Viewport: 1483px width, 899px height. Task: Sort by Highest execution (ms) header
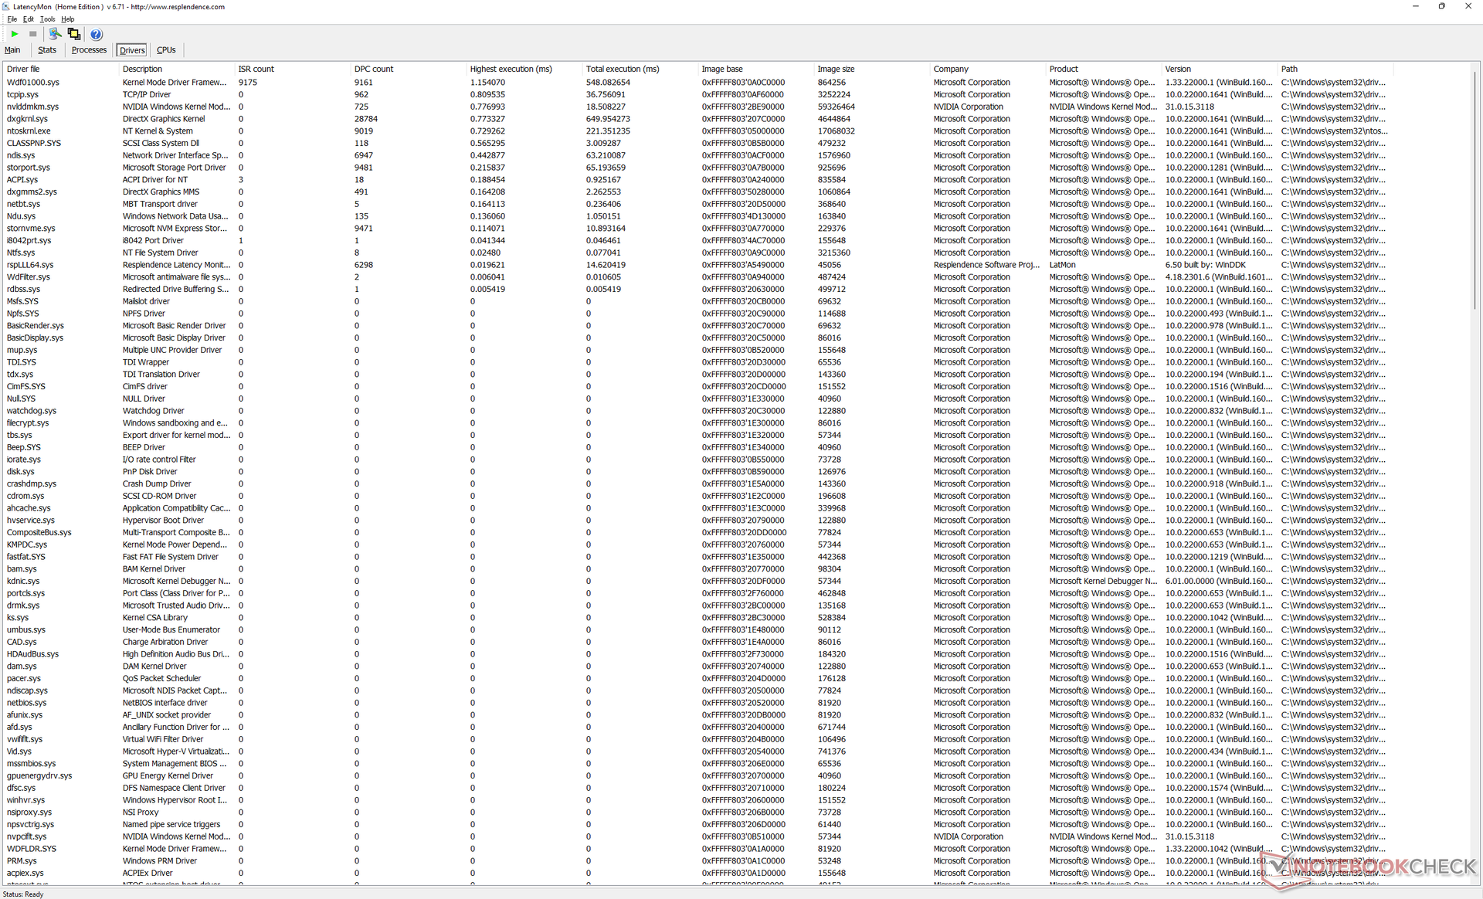click(524, 69)
